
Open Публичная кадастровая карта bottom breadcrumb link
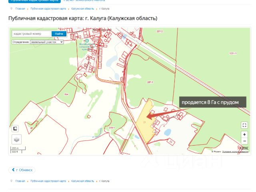[x=48, y=181]
